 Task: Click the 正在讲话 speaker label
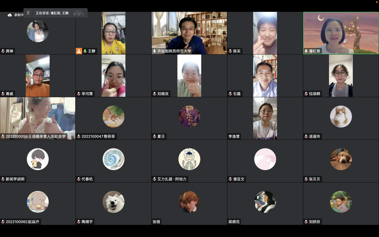click(x=53, y=13)
